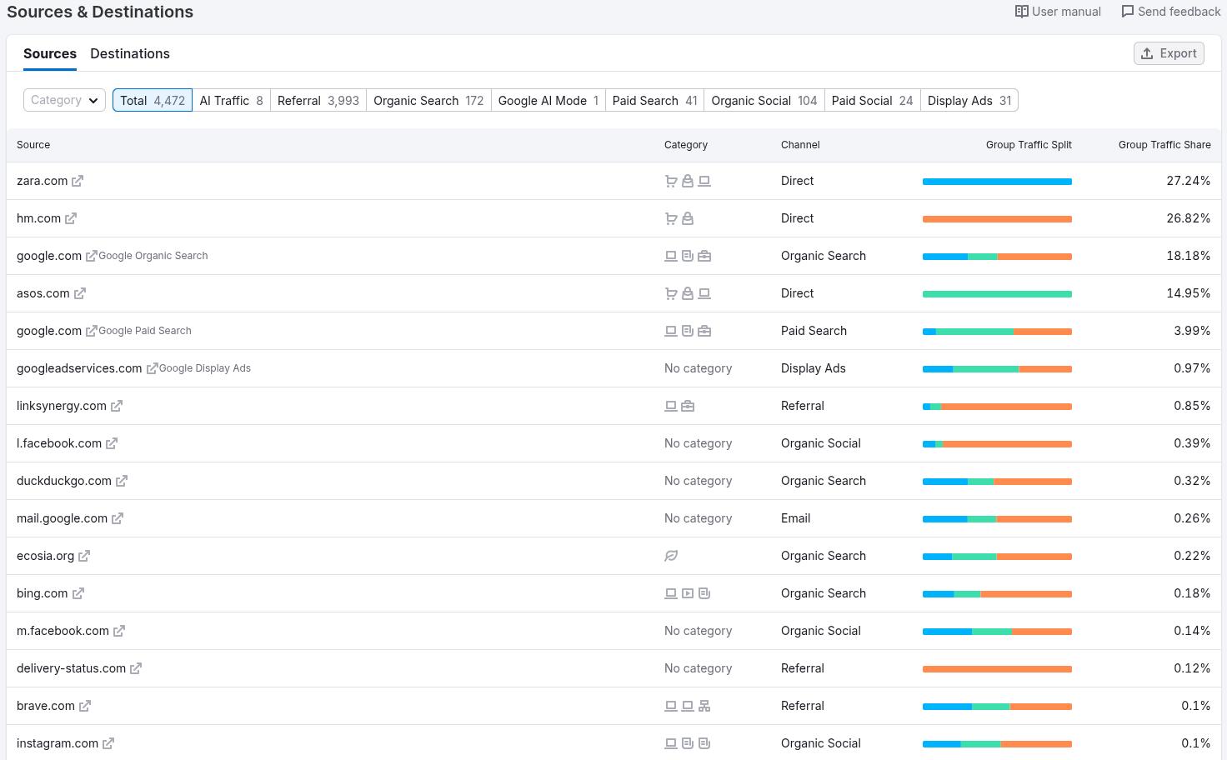Click the Sources & Destinations heading
1227x760 pixels.
coord(100,12)
